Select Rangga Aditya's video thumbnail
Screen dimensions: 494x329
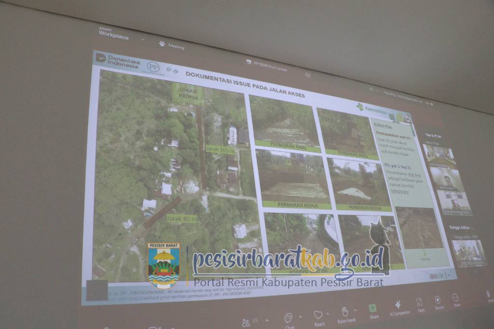(x=468, y=252)
